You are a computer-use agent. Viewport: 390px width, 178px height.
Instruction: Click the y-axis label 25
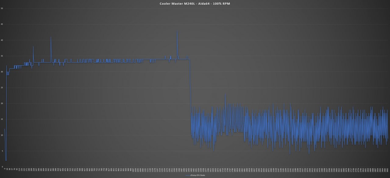(2, 87)
